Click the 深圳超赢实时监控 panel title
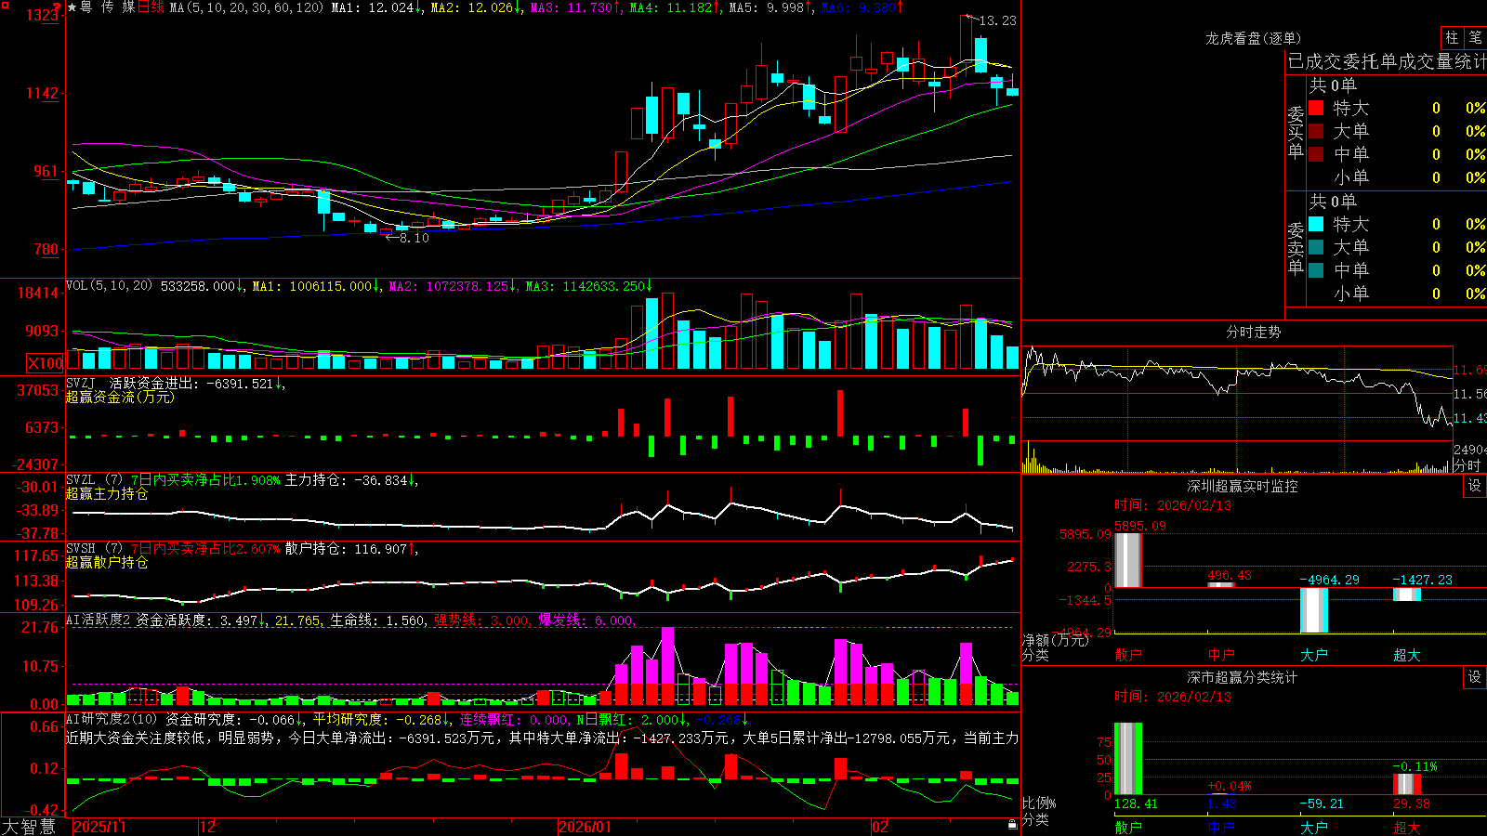 point(1242,486)
